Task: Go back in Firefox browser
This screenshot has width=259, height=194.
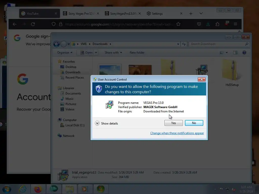Action: (x=14, y=24)
